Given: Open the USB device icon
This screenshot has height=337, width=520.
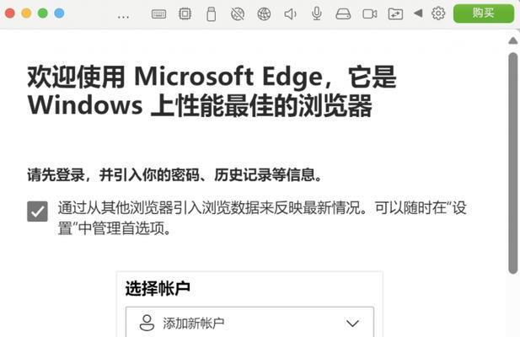Looking at the screenshot, I should pos(211,14).
